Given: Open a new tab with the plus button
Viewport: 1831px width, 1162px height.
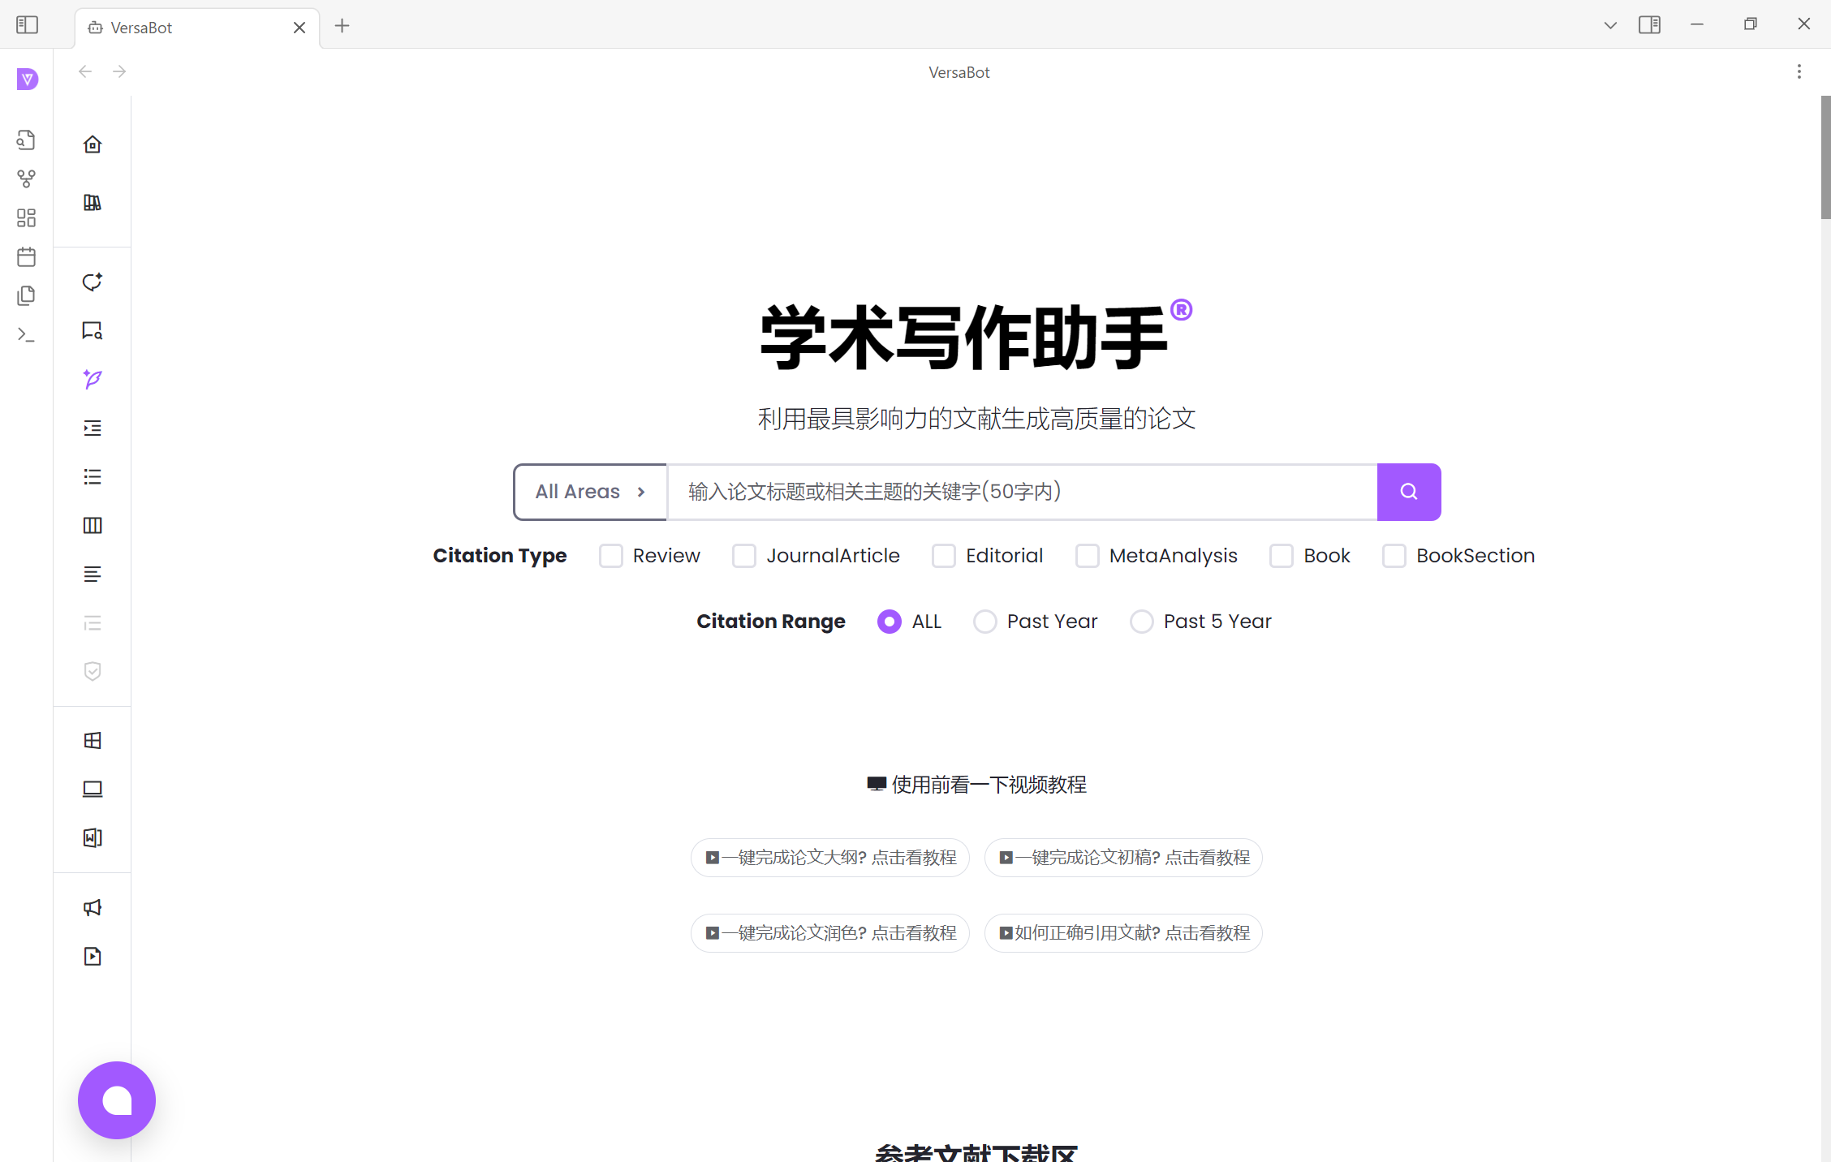Looking at the screenshot, I should click(x=342, y=26).
